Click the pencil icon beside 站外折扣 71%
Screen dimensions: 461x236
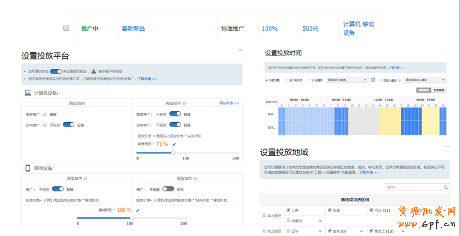pos(174,144)
